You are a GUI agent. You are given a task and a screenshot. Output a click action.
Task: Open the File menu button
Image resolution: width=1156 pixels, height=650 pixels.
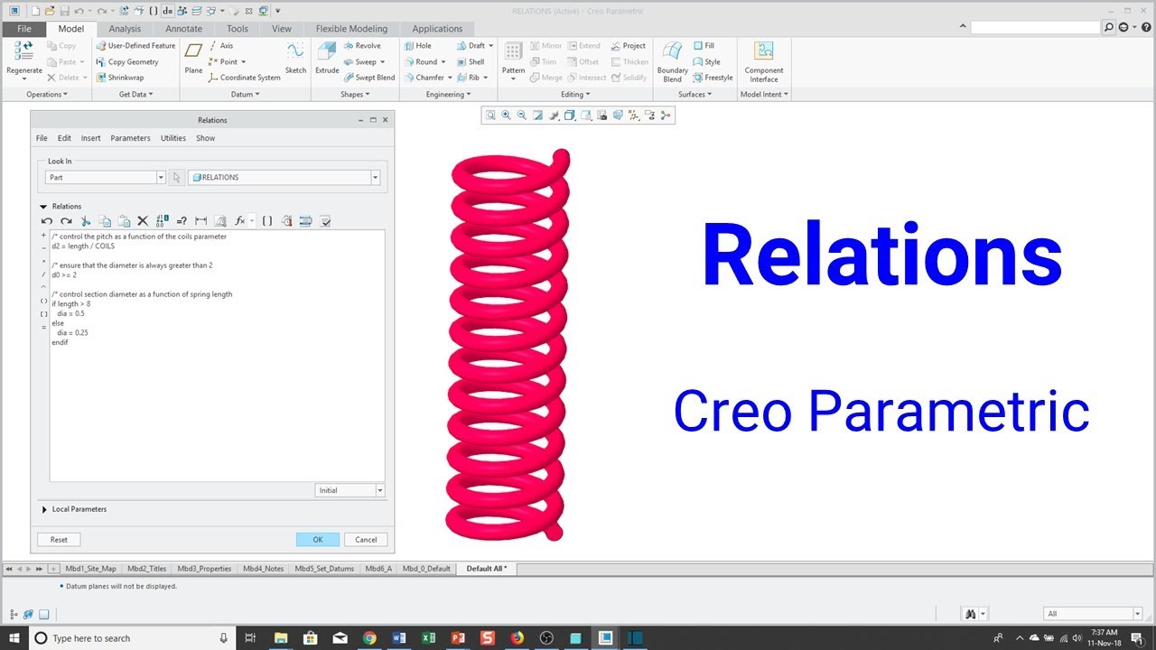(23, 29)
